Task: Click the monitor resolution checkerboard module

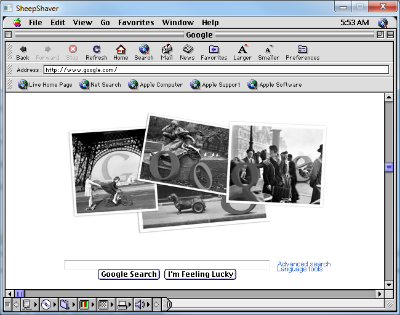Action: [103, 305]
